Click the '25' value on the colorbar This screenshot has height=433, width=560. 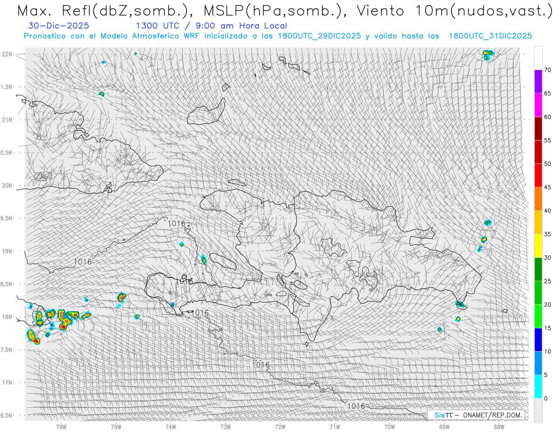click(548, 281)
